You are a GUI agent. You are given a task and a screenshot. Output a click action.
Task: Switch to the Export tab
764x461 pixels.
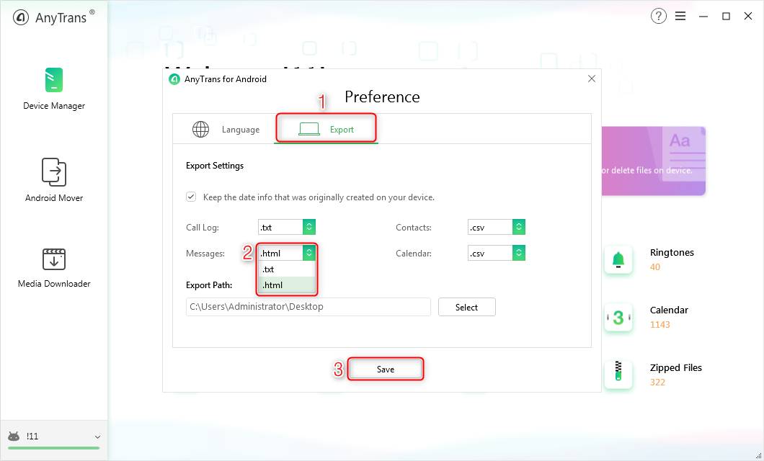click(326, 128)
